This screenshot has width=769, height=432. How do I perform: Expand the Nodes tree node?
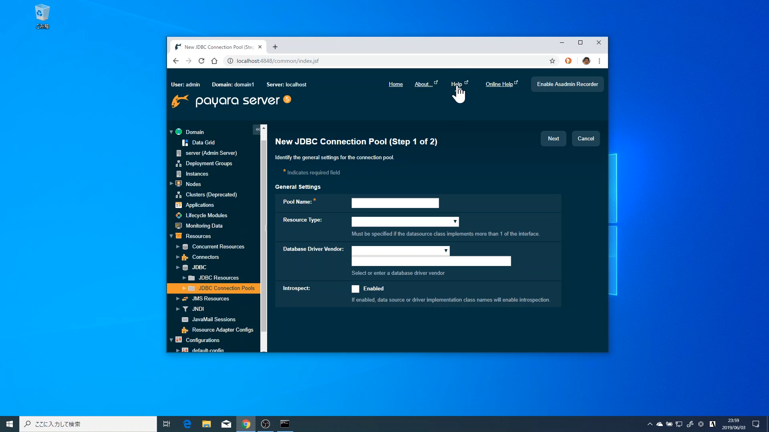(171, 184)
